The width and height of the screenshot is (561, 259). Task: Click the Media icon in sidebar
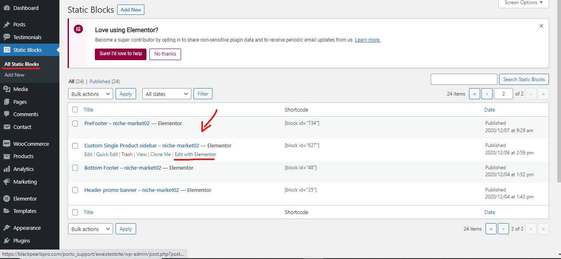point(7,89)
